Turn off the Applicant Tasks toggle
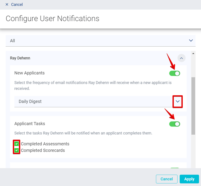The image size is (201, 186). (175, 124)
